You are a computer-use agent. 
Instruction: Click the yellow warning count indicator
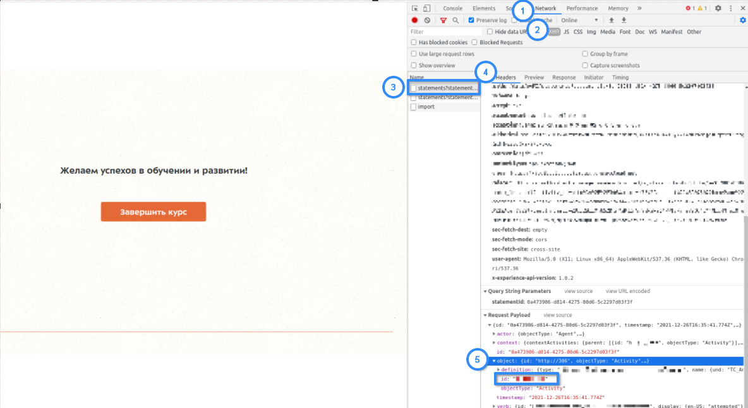click(703, 8)
